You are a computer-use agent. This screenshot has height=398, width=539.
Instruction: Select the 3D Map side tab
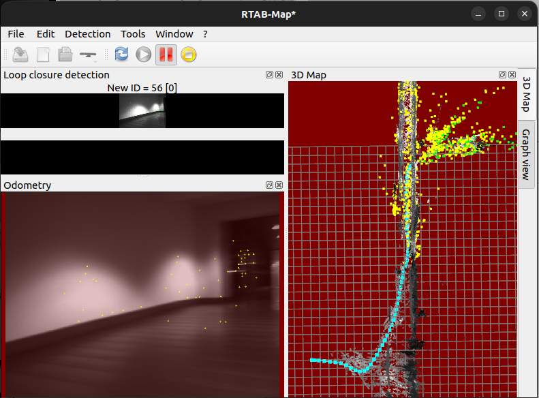[x=525, y=94]
